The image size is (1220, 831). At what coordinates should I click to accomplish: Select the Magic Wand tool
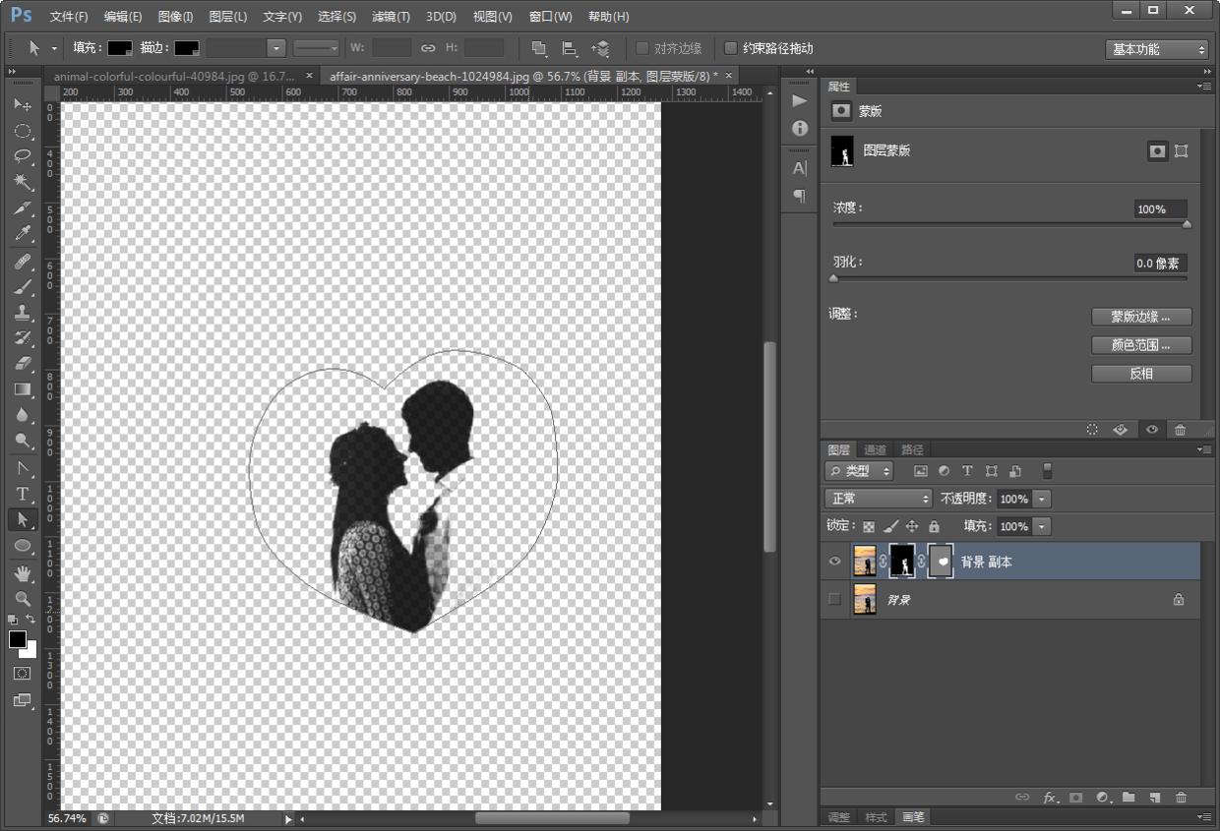click(22, 182)
